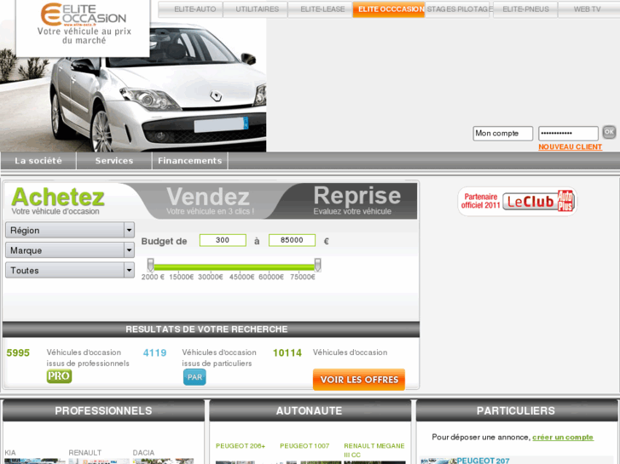
Task: Click the maximum budget slider handle
Action: [317, 265]
